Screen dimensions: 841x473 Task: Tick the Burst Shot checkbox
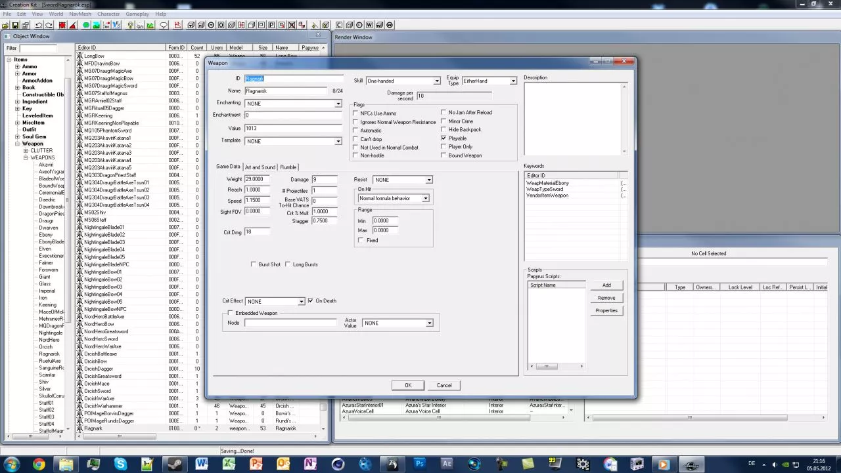(x=254, y=264)
